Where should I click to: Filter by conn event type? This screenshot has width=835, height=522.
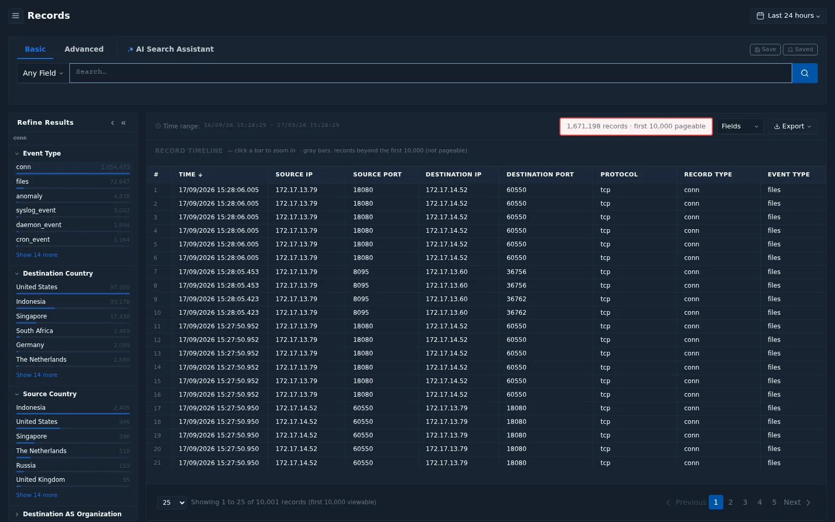coord(73,168)
